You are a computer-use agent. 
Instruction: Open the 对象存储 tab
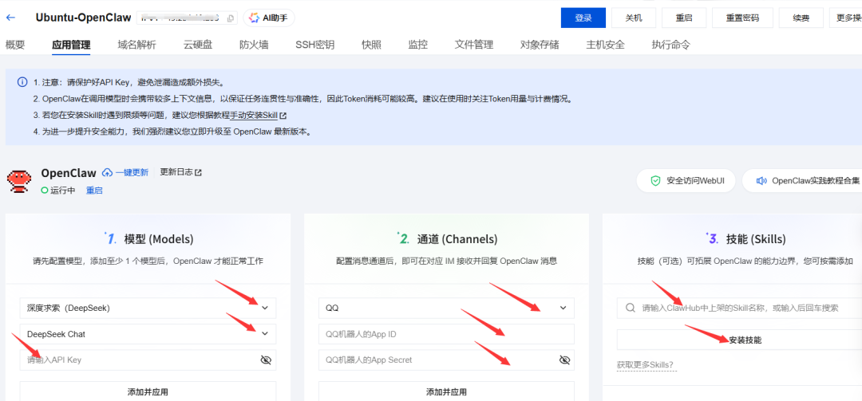[x=540, y=45]
